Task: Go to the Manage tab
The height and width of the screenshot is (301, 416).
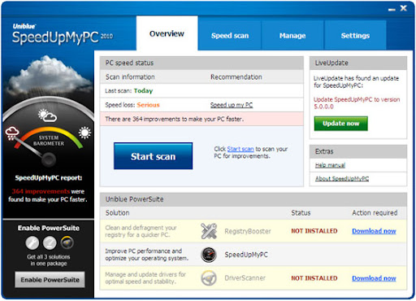Action: (292, 36)
